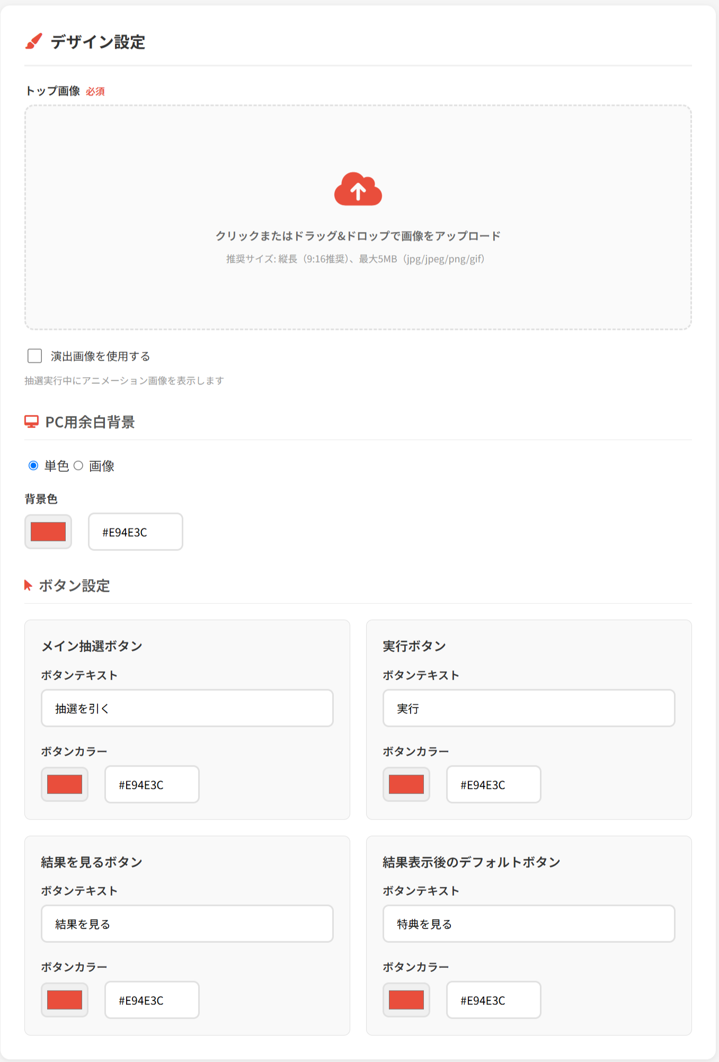This screenshot has width=719, height=1062.
Task: Click the 抽選実行中にアニメーション画像を表示します hint
Action: click(x=124, y=380)
